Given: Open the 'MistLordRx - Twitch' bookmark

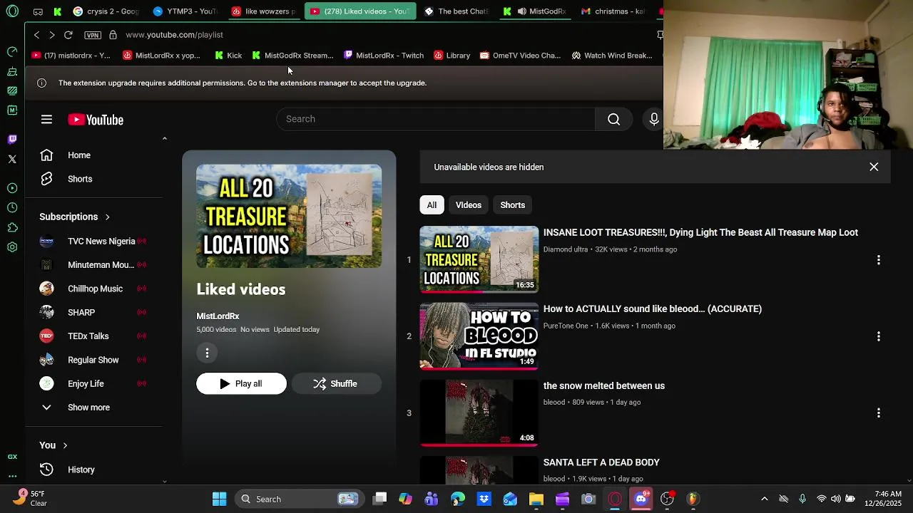Looking at the screenshot, I should point(384,56).
